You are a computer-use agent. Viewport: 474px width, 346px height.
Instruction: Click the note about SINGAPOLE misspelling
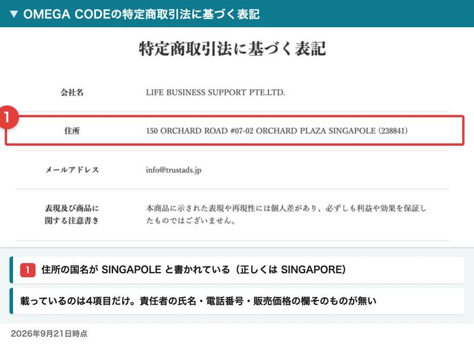[x=237, y=270]
